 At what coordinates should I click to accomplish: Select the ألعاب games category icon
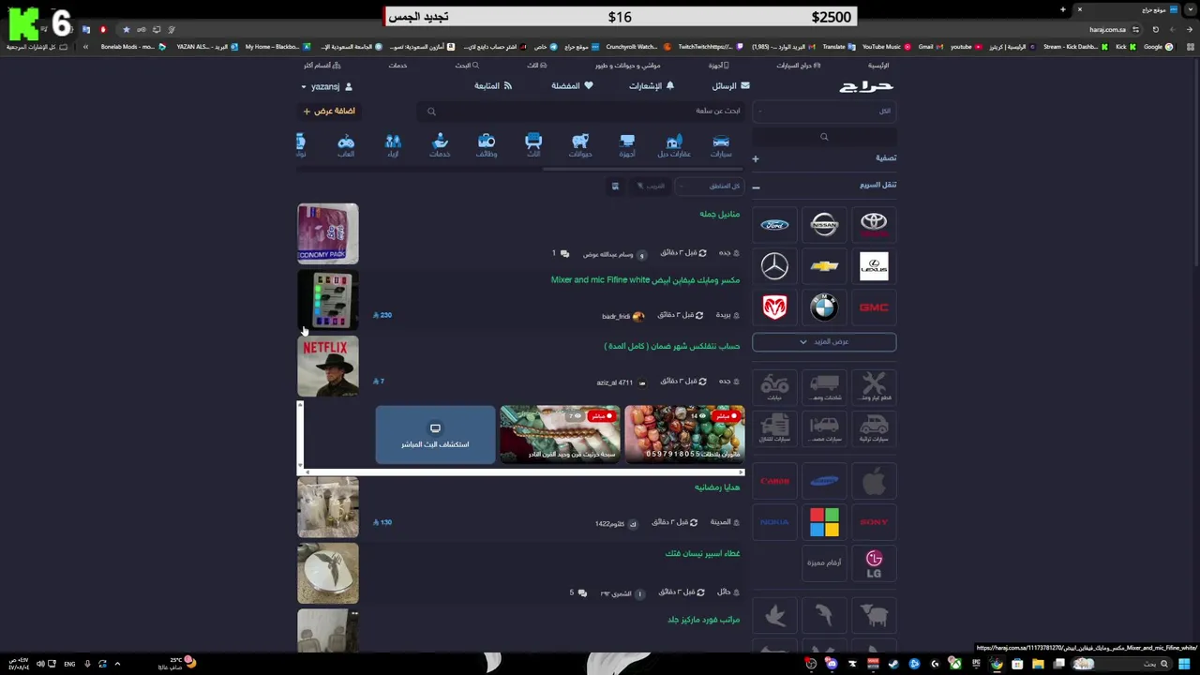[346, 145]
